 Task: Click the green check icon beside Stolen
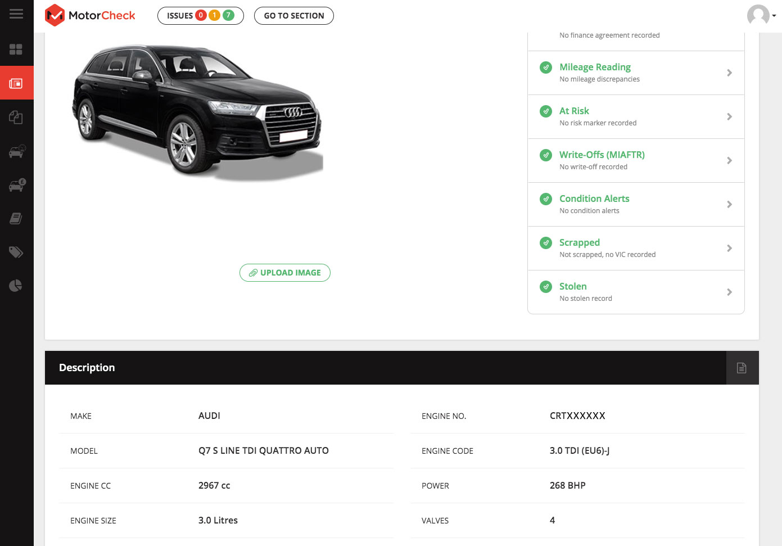pyautogui.click(x=546, y=287)
